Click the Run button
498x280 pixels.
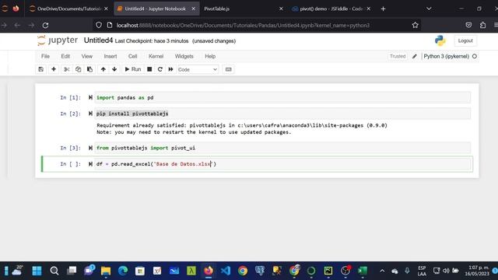(133, 69)
